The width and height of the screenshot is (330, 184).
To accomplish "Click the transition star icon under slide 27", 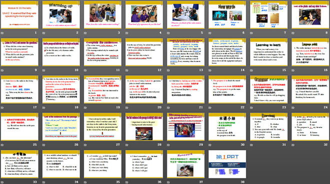I will [85, 145].
